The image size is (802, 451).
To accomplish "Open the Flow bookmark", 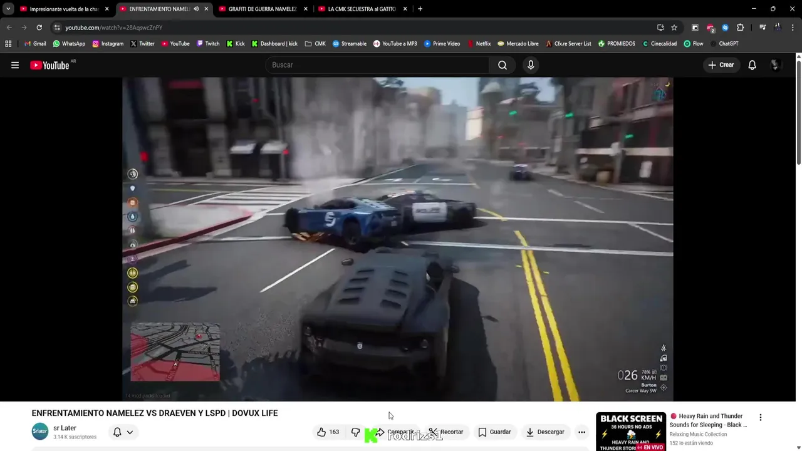I will [693, 44].
